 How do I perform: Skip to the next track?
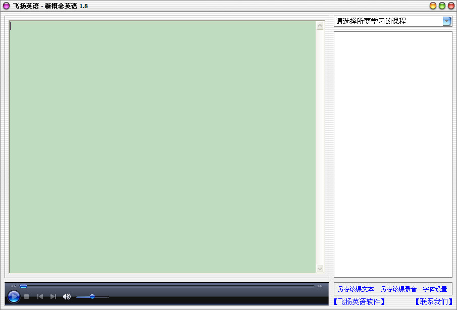point(53,296)
